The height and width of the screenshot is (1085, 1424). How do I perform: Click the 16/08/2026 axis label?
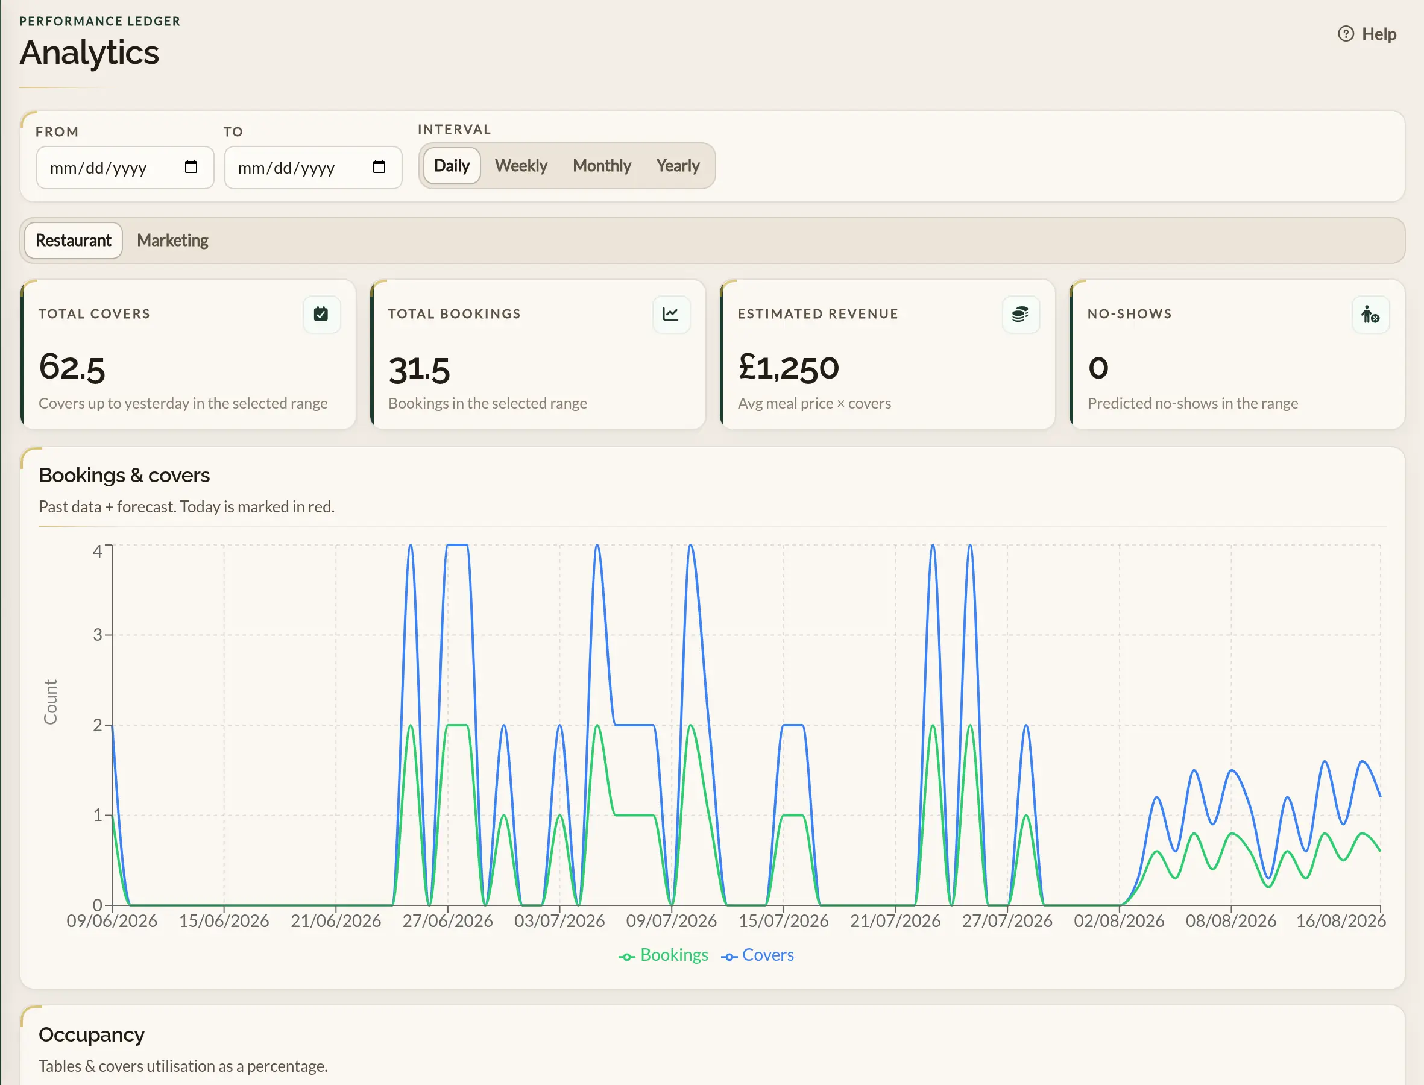[x=1341, y=921]
